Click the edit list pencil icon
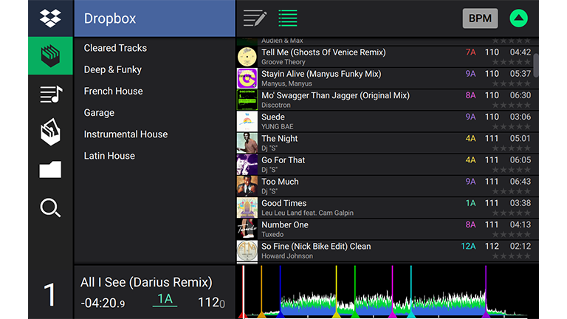This screenshot has height=319, width=567. [x=255, y=18]
